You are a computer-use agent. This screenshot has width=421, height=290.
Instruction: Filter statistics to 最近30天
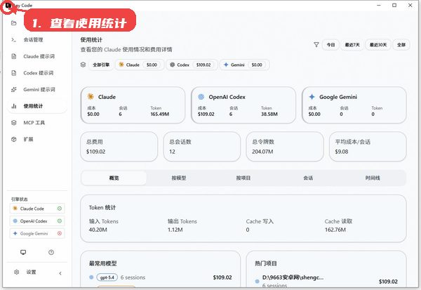coord(378,45)
